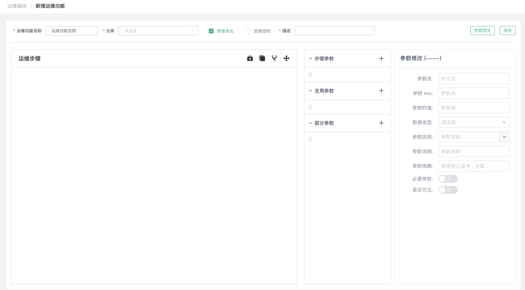Screen dimensions: 525x290
Task: Collapse the 步骤参数 section
Action: (311, 59)
